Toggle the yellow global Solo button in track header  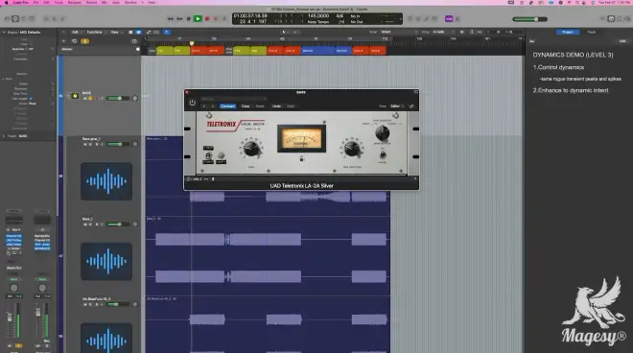tap(84, 41)
